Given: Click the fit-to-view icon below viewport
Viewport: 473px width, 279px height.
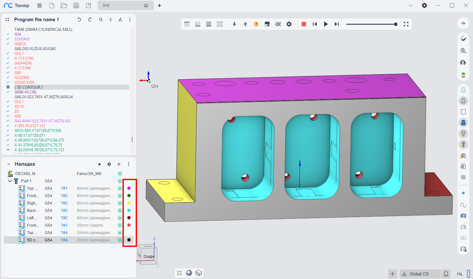Looking at the screenshot, I should pyautogui.click(x=179, y=273).
